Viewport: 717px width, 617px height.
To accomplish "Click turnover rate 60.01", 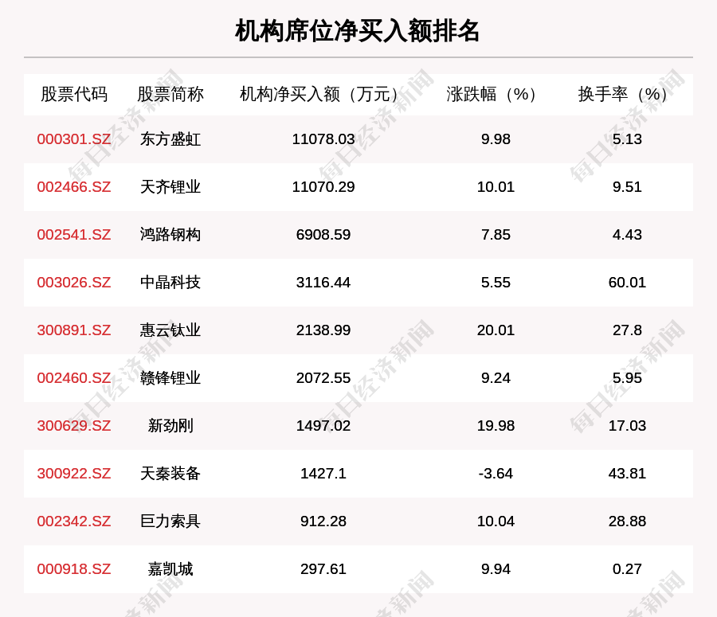I will [x=627, y=283].
